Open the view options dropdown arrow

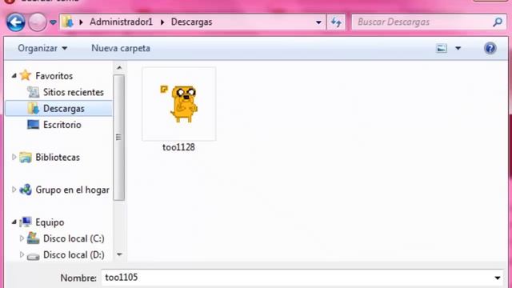pyautogui.click(x=458, y=48)
